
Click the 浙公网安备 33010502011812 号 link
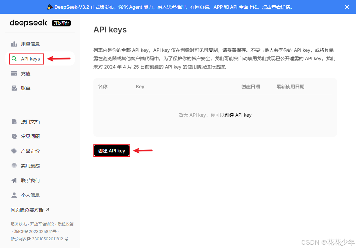39,239
